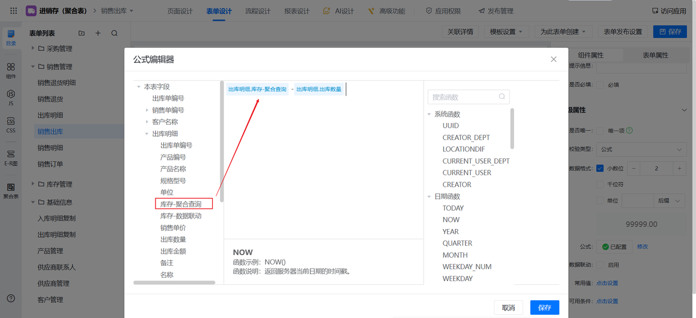The width and height of the screenshot is (696, 318).
Task: Open the 组件 sidebar panel icon
Action: point(11,71)
